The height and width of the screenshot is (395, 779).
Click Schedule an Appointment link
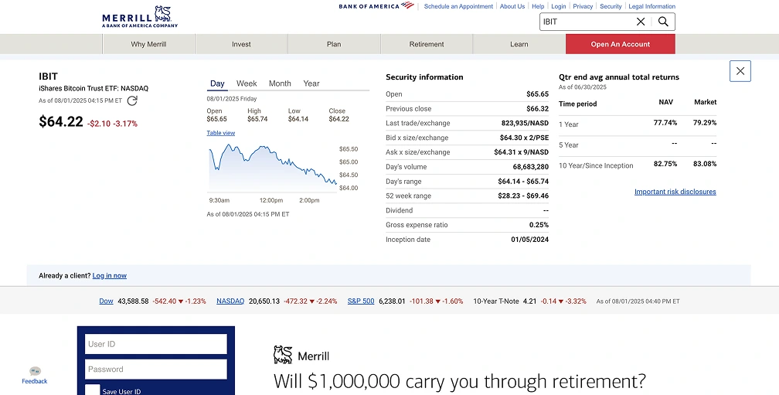point(458,6)
